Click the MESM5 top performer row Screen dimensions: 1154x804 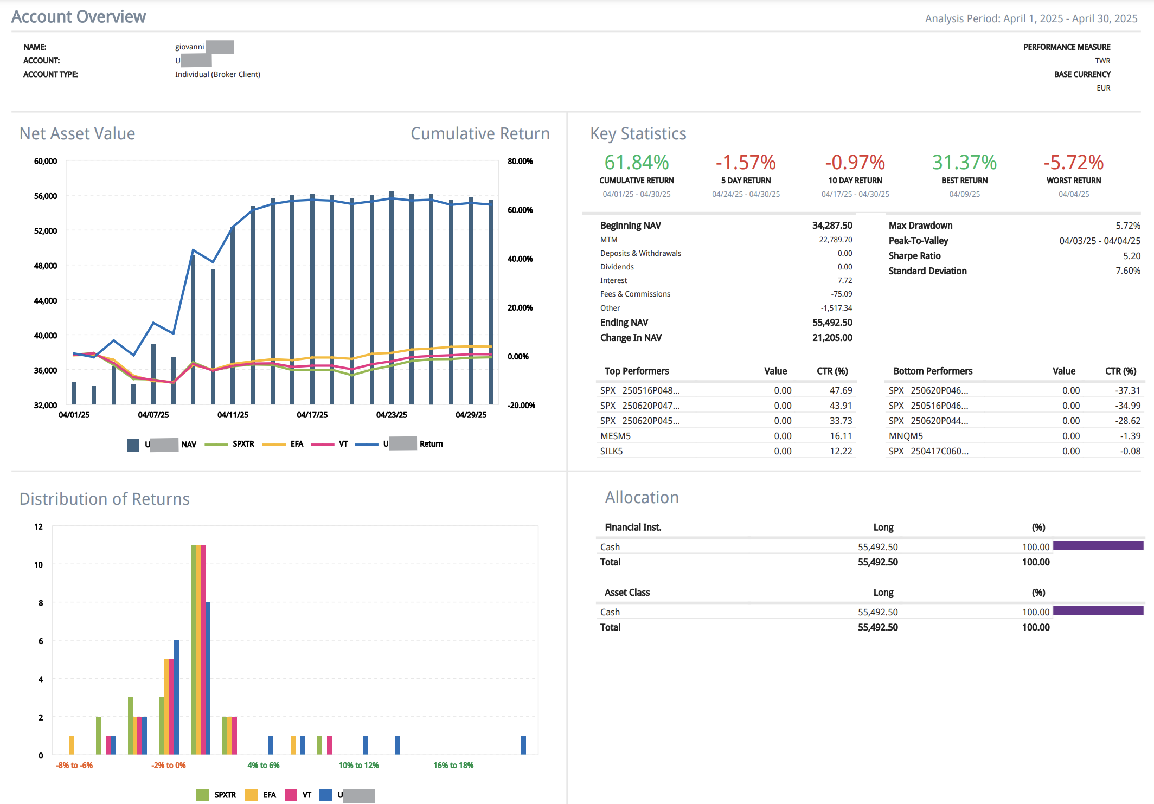616,436
